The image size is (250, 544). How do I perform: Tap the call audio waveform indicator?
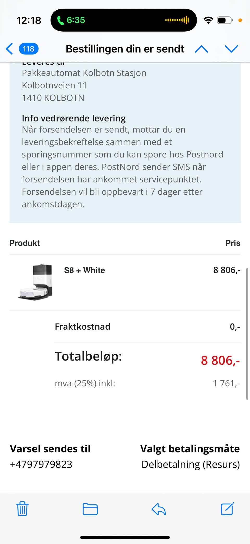tap(177, 20)
